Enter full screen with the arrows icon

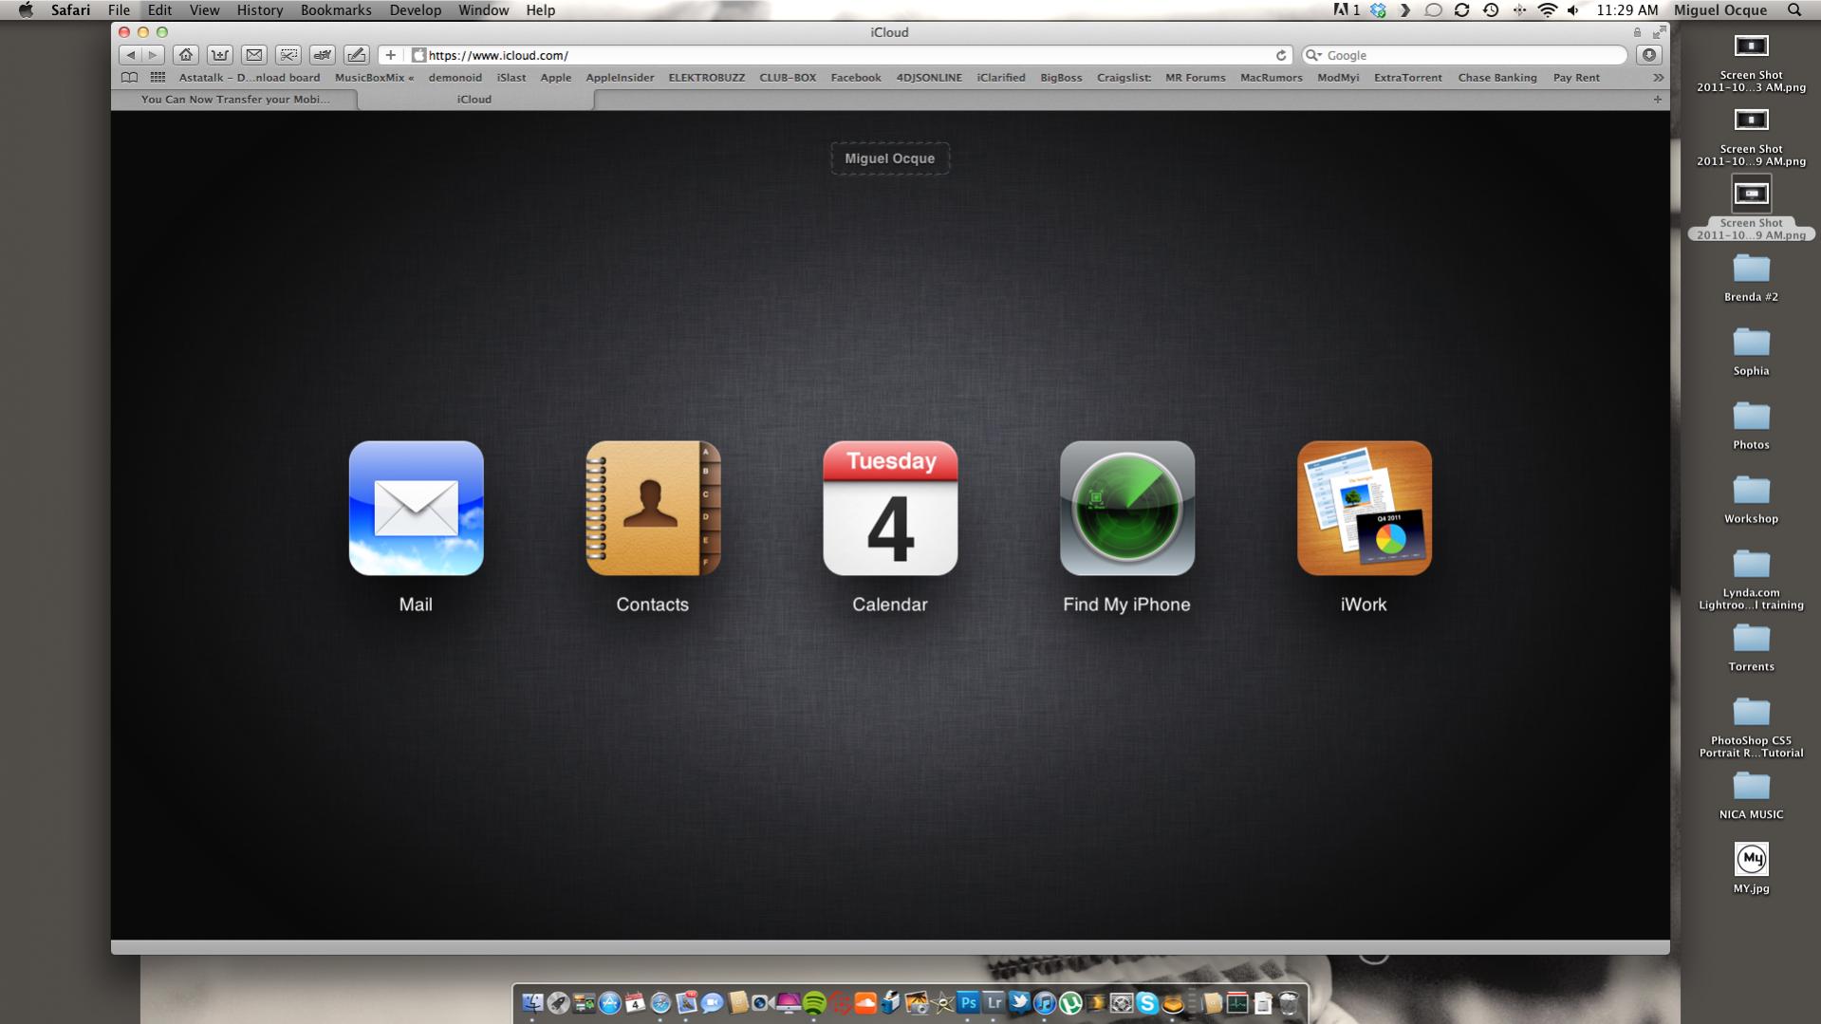pyautogui.click(x=1659, y=32)
